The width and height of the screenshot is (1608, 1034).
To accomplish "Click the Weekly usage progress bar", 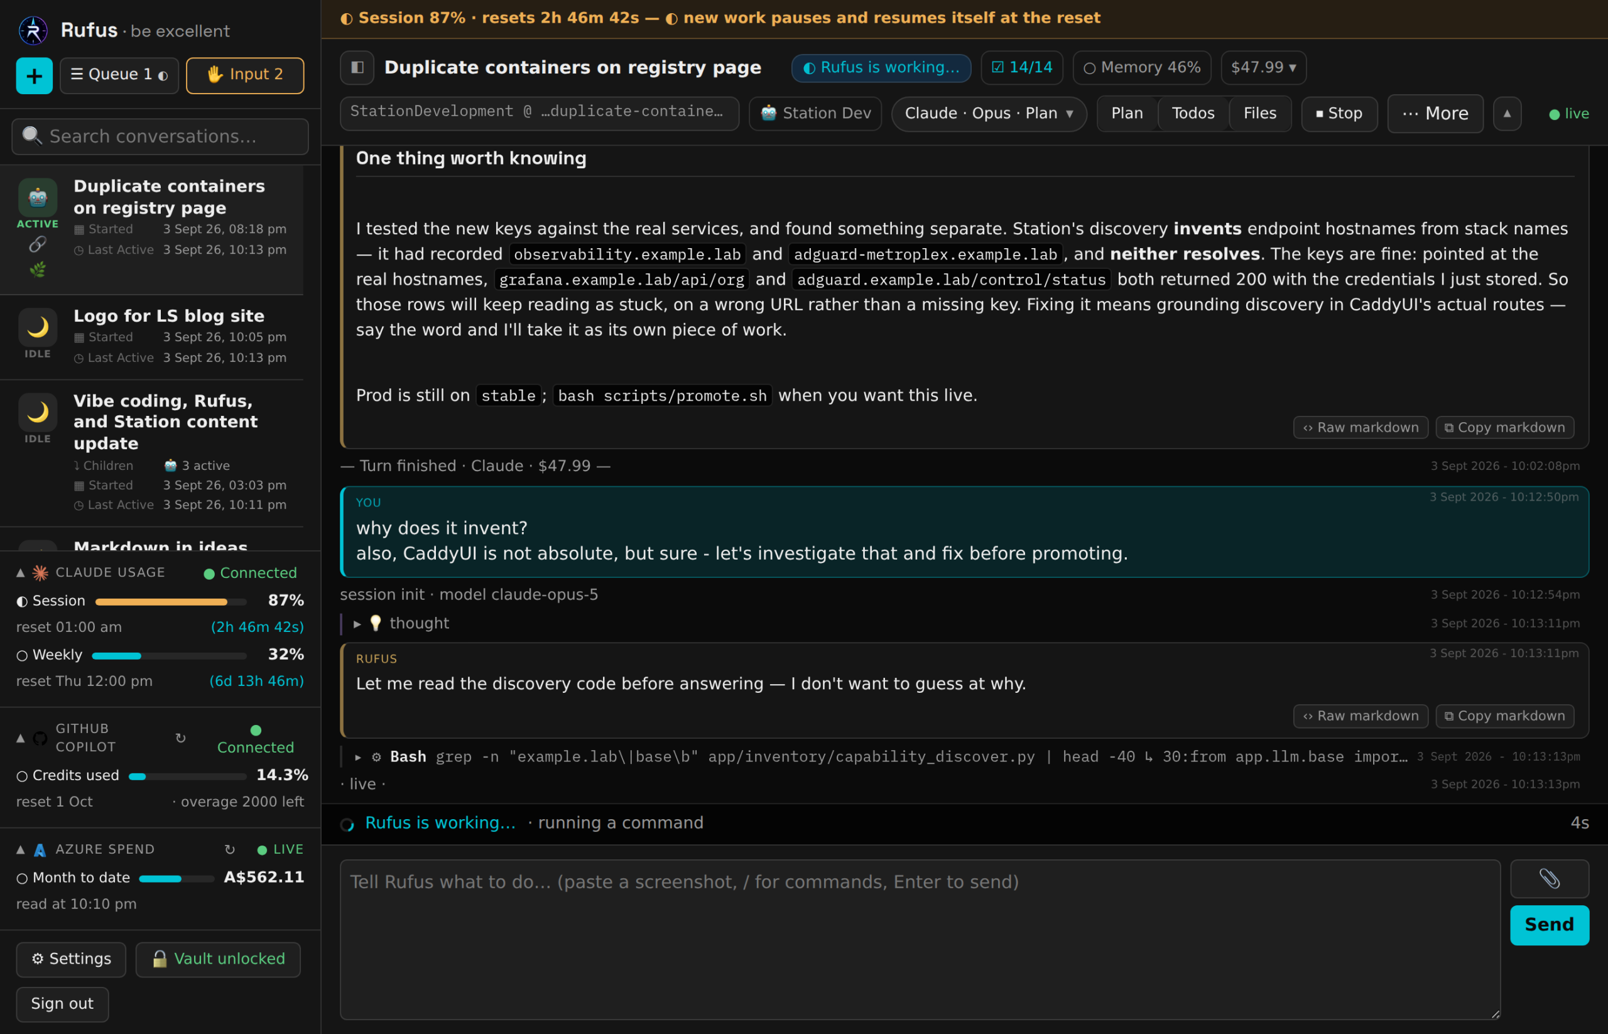I will tap(169, 656).
